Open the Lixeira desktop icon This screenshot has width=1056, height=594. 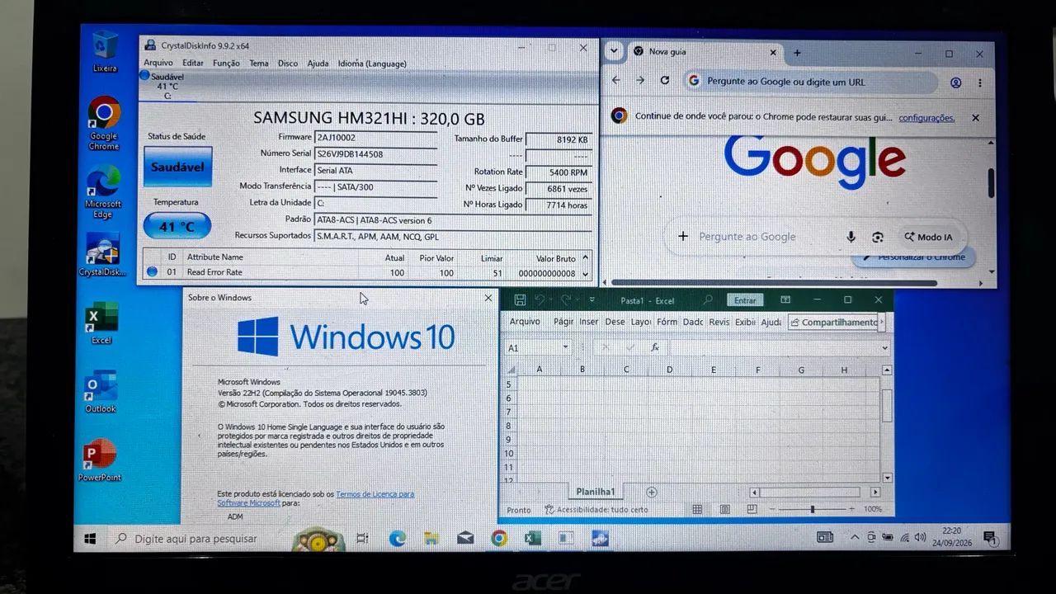point(105,51)
